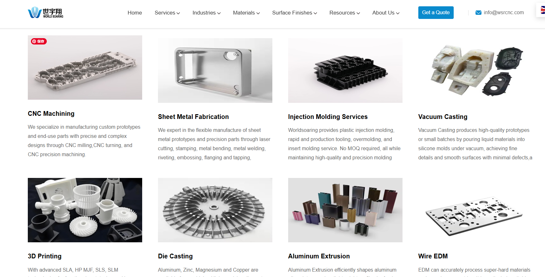The image size is (545, 277).
Task: Click the Pinterest save badge on CNC image
Action: [x=39, y=41]
